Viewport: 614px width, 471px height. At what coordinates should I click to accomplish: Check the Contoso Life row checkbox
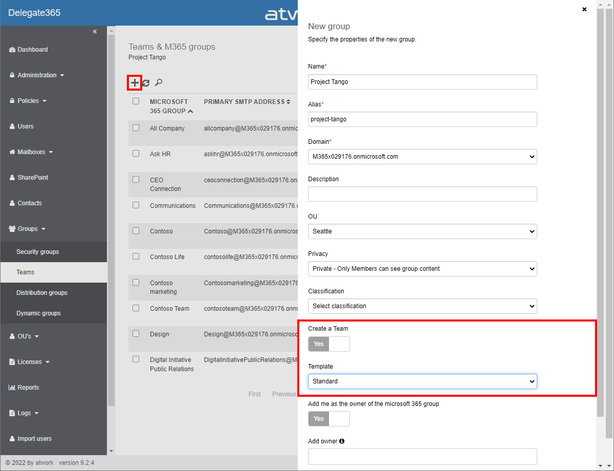tap(136, 256)
